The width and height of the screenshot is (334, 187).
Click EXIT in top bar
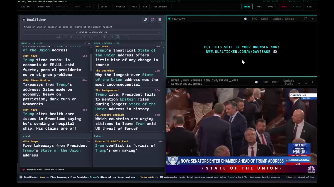310,6
